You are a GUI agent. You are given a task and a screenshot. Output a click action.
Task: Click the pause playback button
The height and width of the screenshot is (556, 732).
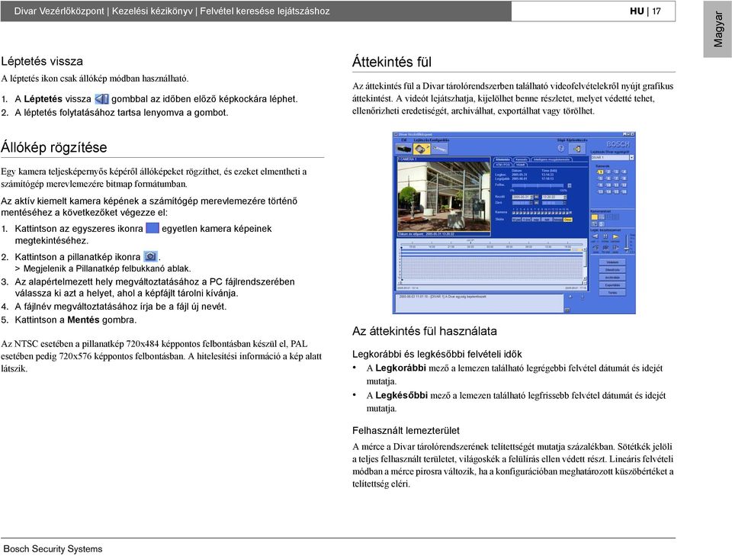(605, 236)
